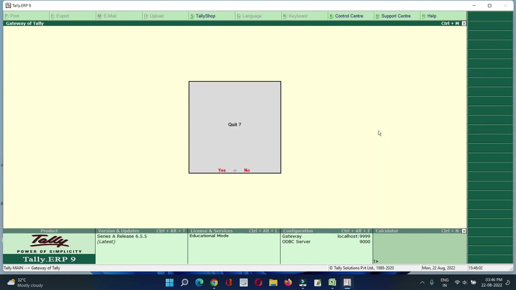Click the Mon, 22 Aug, 2022 date
The height and width of the screenshot is (290, 516).
[438, 268]
